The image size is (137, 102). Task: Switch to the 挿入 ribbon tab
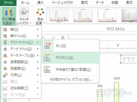[x=41, y=3]
